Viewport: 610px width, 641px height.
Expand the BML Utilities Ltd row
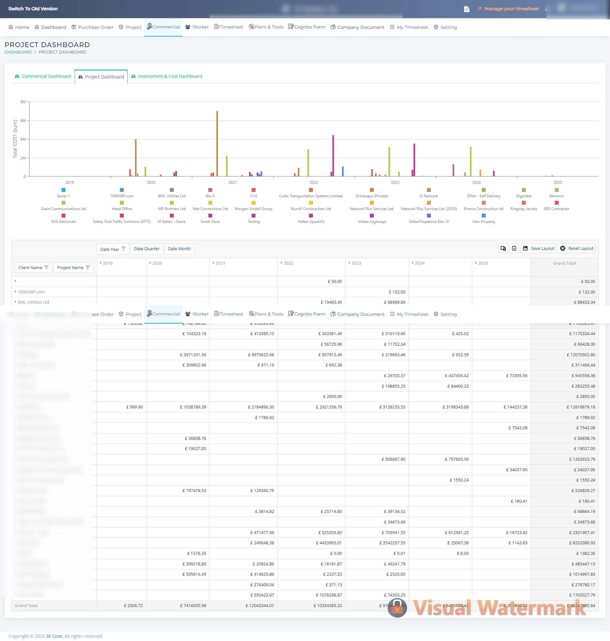(15, 302)
